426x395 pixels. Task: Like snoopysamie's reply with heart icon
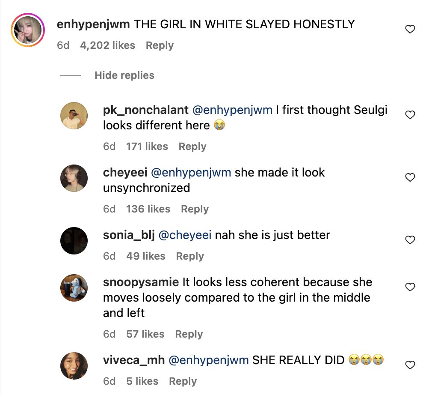pyautogui.click(x=410, y=287)
